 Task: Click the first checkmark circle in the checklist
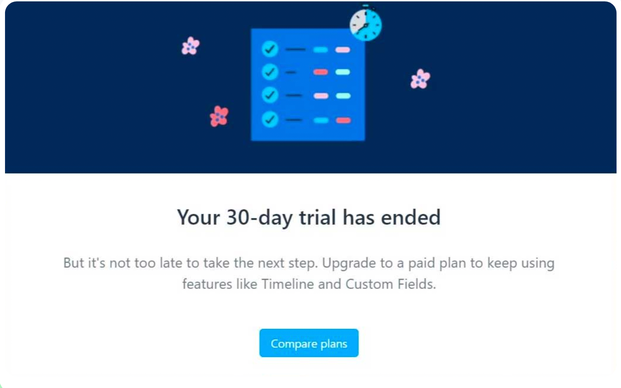tap(270, 49)
